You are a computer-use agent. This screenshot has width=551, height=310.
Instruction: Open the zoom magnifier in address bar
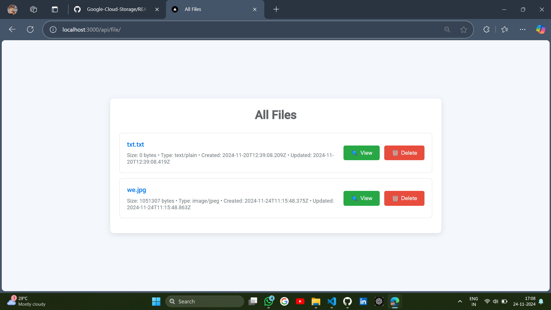pos(447,30)
